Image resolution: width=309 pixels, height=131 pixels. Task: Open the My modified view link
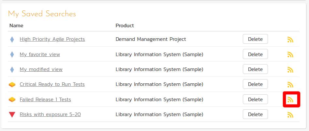(41, 69)
